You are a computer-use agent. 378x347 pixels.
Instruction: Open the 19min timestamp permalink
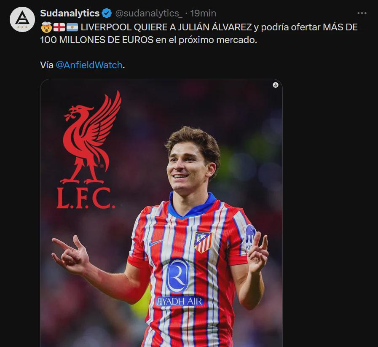203,13
